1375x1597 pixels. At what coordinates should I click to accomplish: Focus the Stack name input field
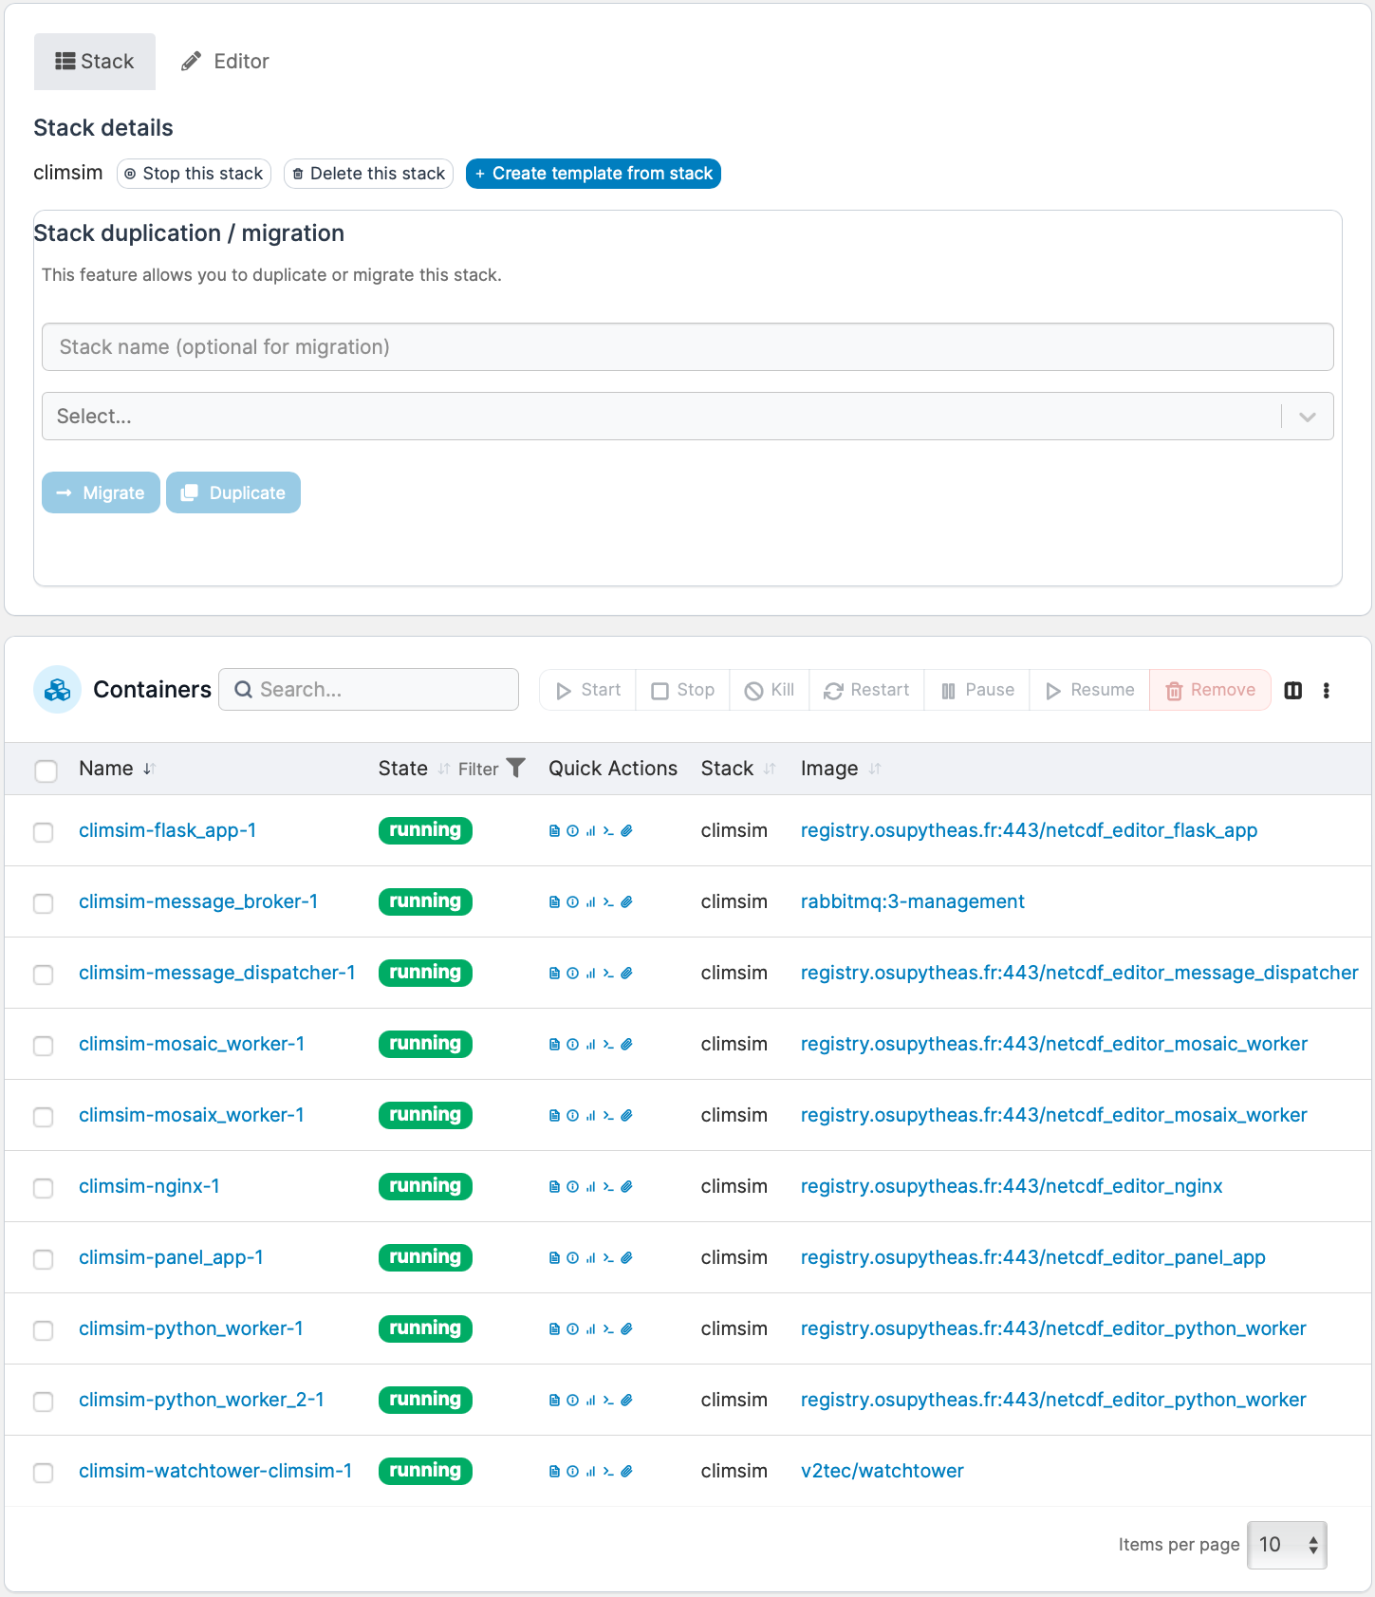687,346
